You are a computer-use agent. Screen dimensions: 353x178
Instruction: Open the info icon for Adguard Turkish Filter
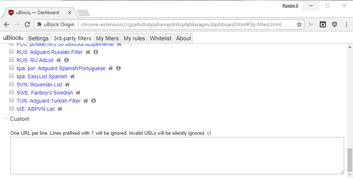click(94, 101)
